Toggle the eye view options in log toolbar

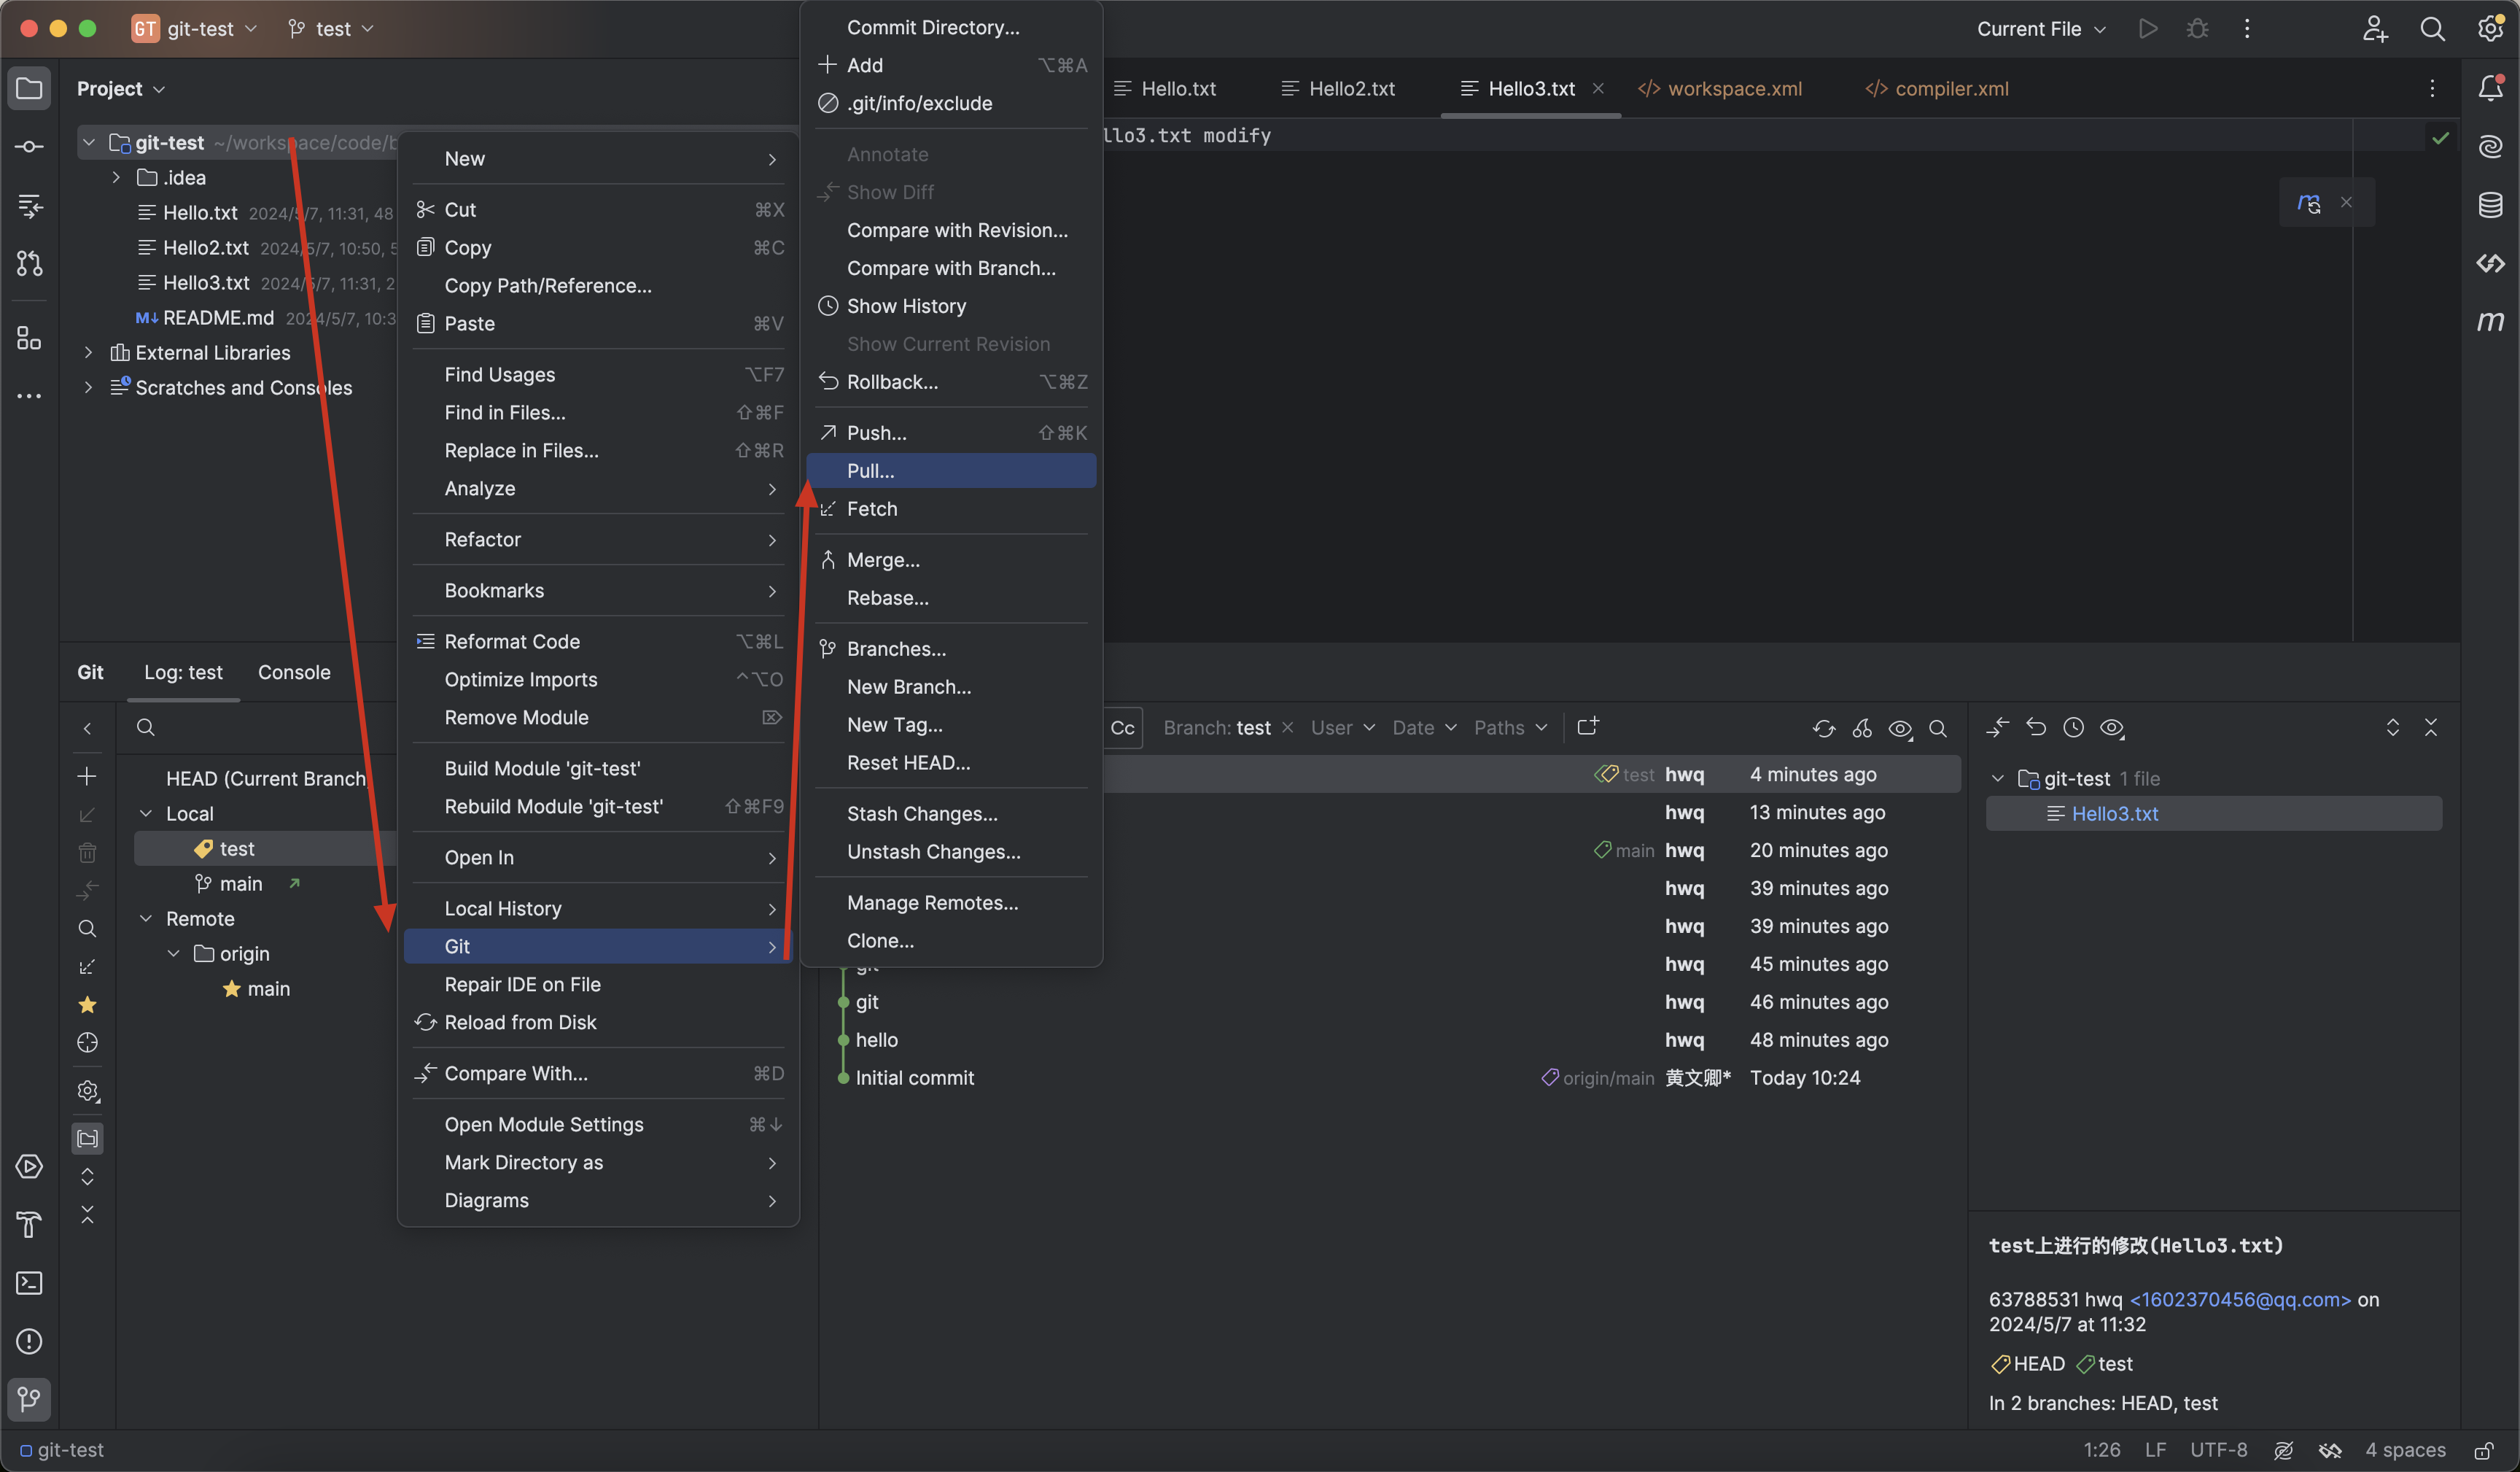coord(1900,729)
